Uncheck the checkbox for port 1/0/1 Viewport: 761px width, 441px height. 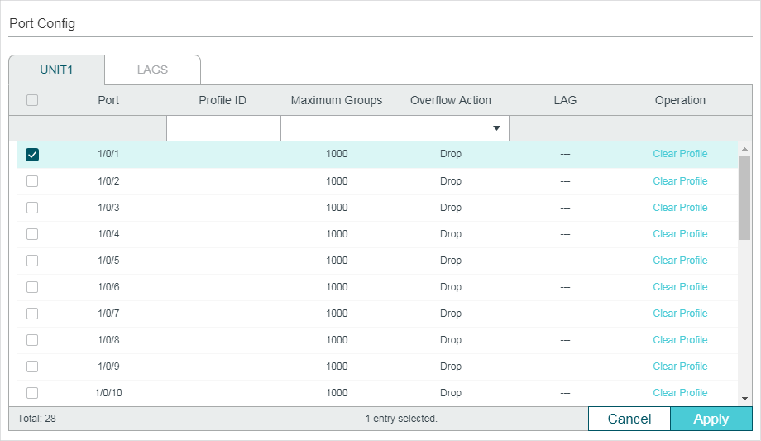pos(32,155)
